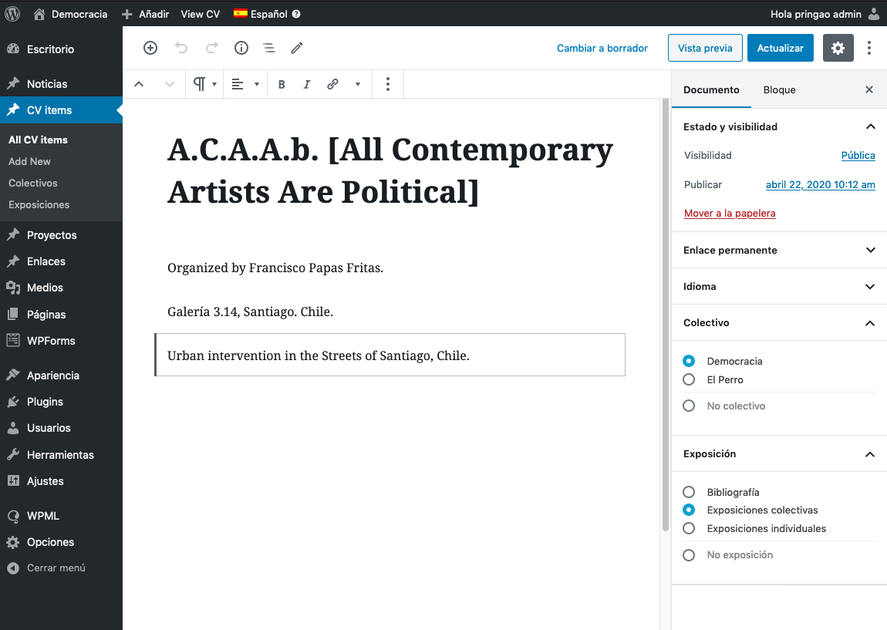Move block down arrow

click(x=169, y=84)
